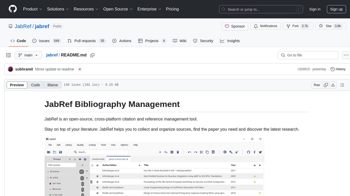Expand the Product menu
The image size is (350, 196).
32,9
